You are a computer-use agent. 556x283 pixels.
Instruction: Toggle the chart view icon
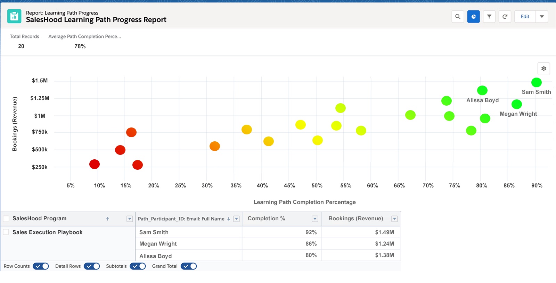[473, 17]
